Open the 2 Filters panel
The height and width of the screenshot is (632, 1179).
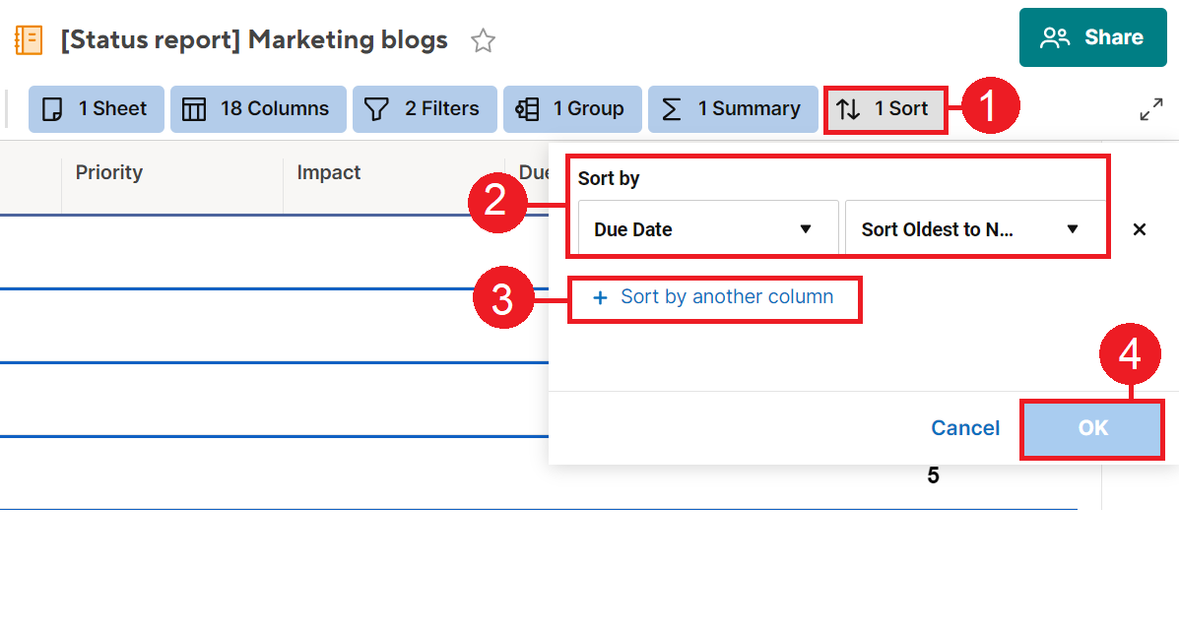425,108
